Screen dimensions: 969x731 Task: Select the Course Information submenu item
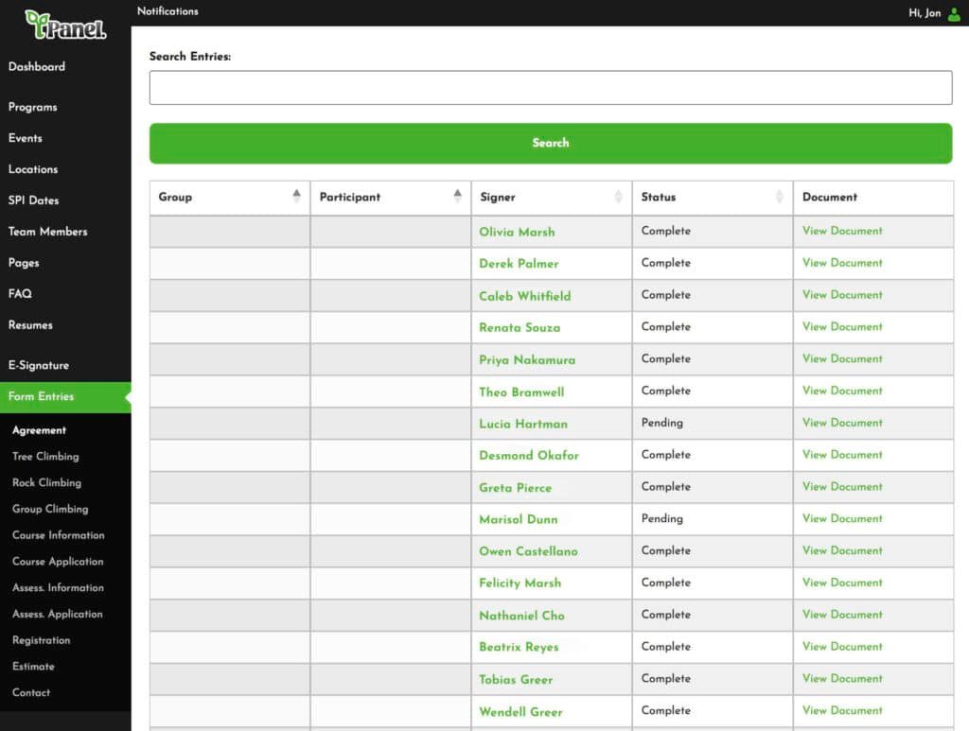[x=58, y=535]
